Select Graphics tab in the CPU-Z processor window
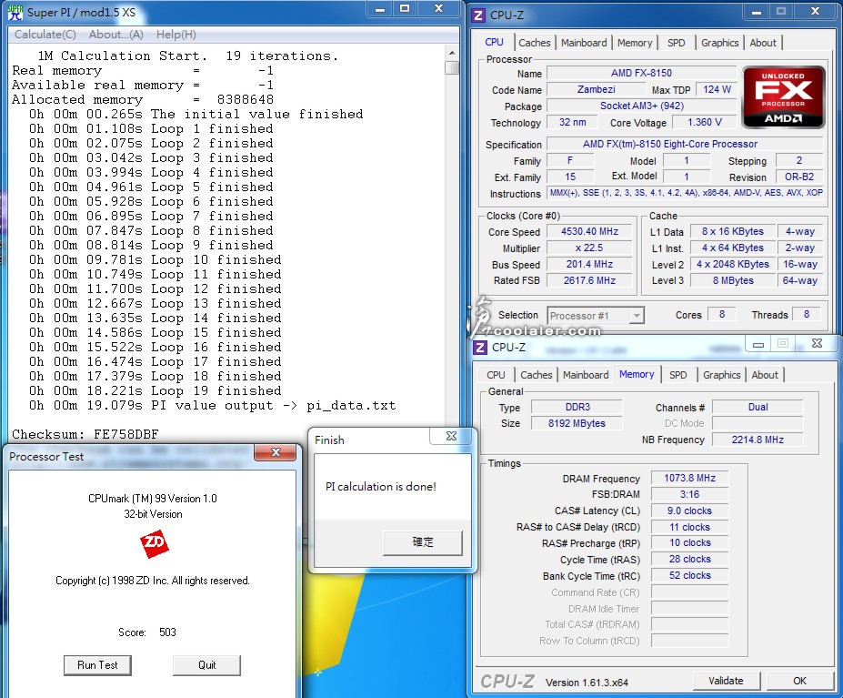843x698 pixels. coord(720,43)
